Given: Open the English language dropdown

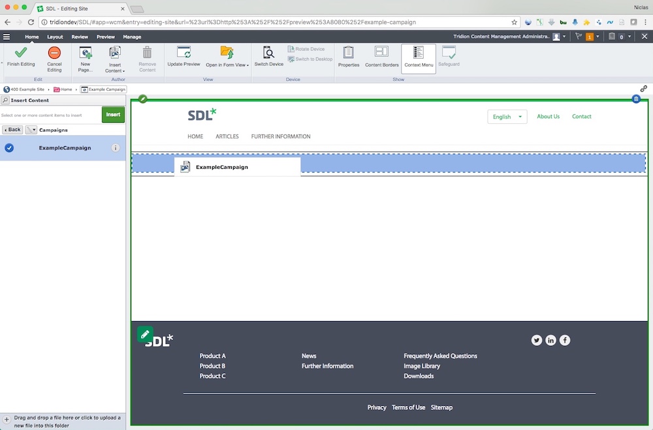Looking at the screenshot, I should [x=507, y=117].
